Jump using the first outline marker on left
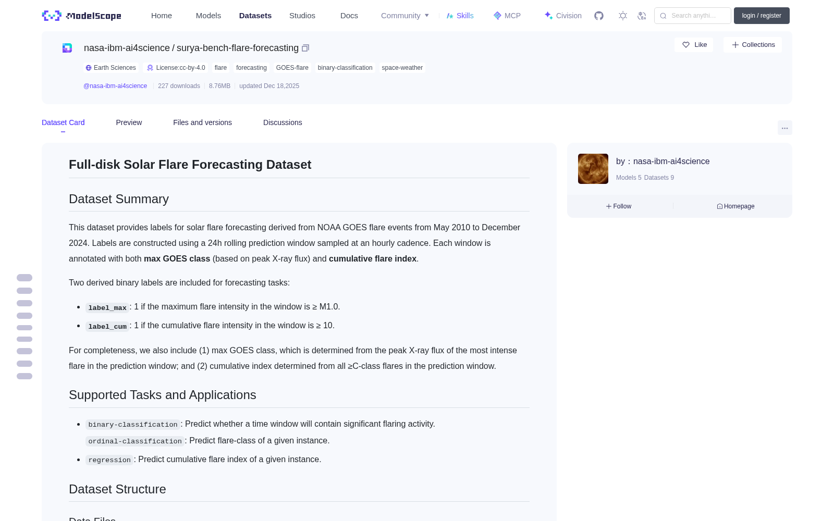 tap(24, 278)
